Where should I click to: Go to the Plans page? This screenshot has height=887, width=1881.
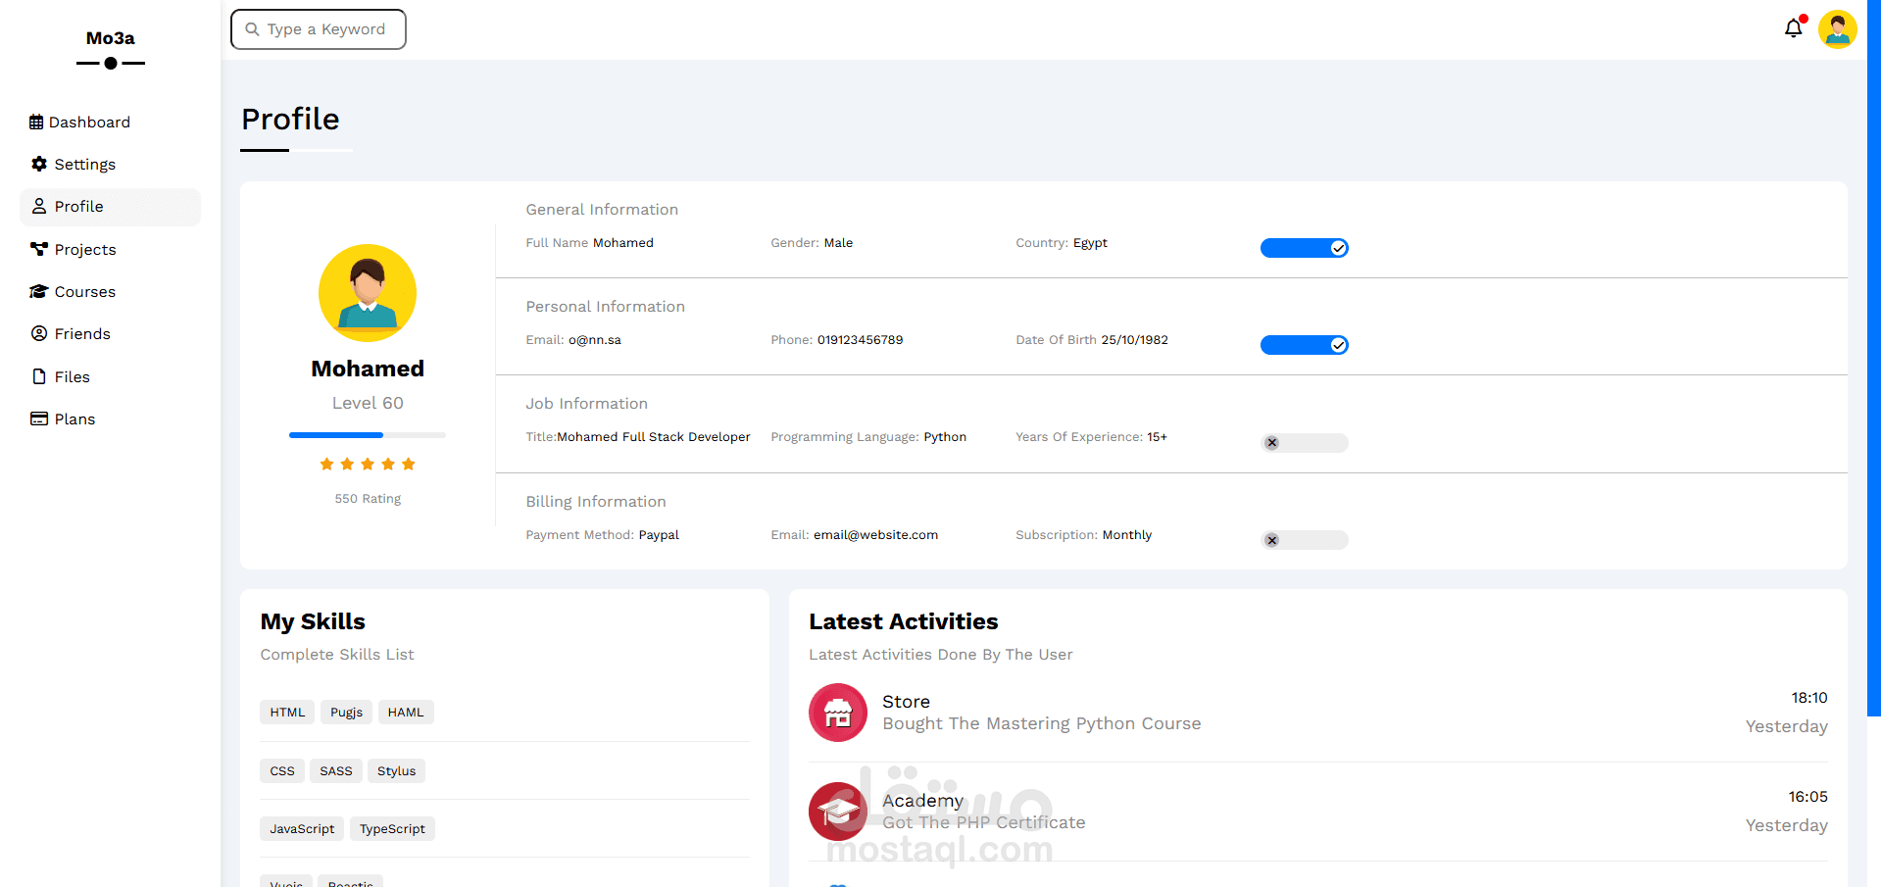click(x=110, y=419)
